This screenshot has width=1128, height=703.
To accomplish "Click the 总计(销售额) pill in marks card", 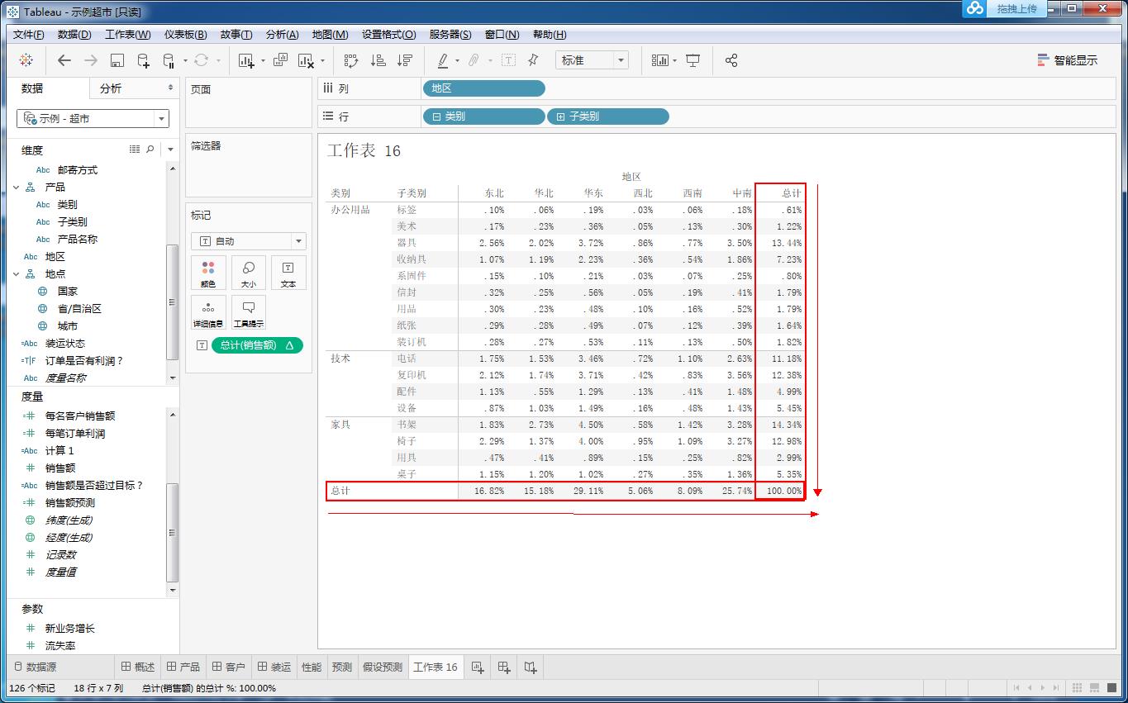I will (x=257, y=345).
